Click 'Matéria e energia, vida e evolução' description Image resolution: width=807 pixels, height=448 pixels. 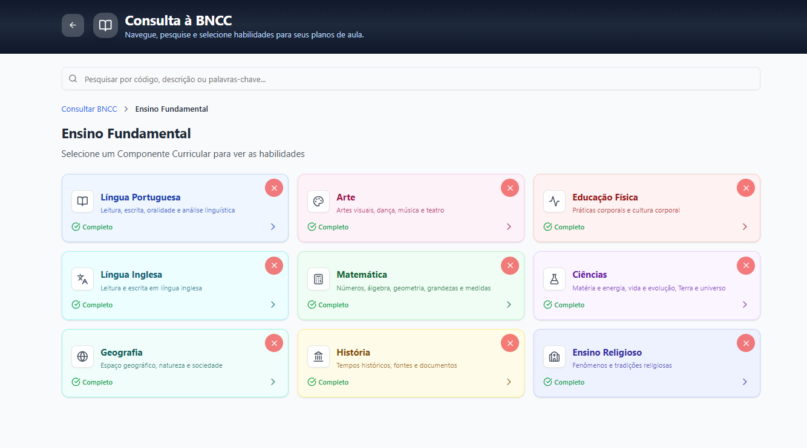click(649, 288)
